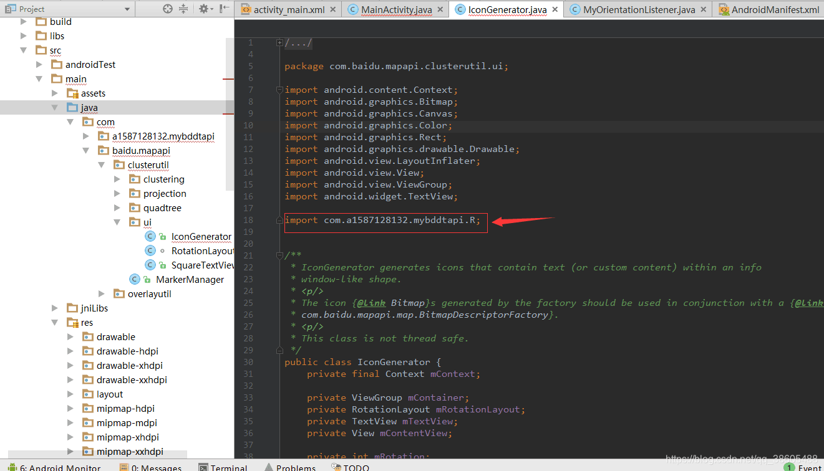
Task: Close the IconGenerator.java tab
Action: point(555,10)
